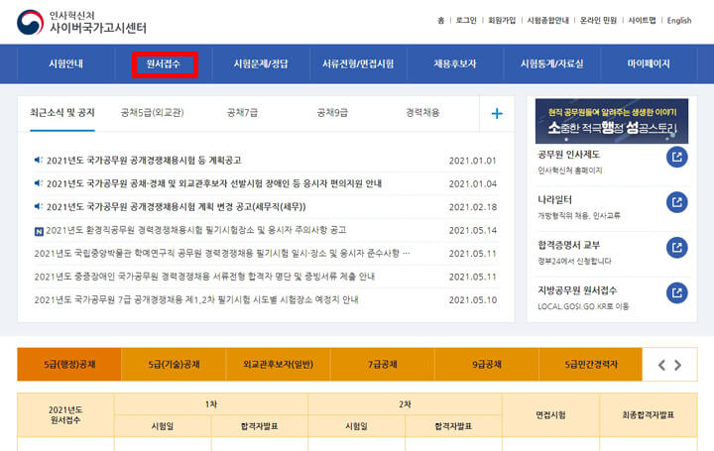Open the 원서접수 menu

(164, 64)
